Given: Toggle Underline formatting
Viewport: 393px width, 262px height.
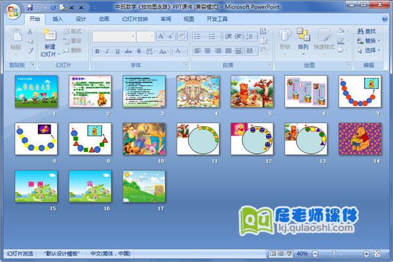Looking at the screenshot, I should click(117, 51).
